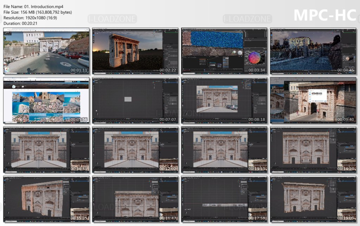Viewport: 360px width, 226px height.
Task: Open the frame stamped 00:08:18
Action: click(224, 100)
